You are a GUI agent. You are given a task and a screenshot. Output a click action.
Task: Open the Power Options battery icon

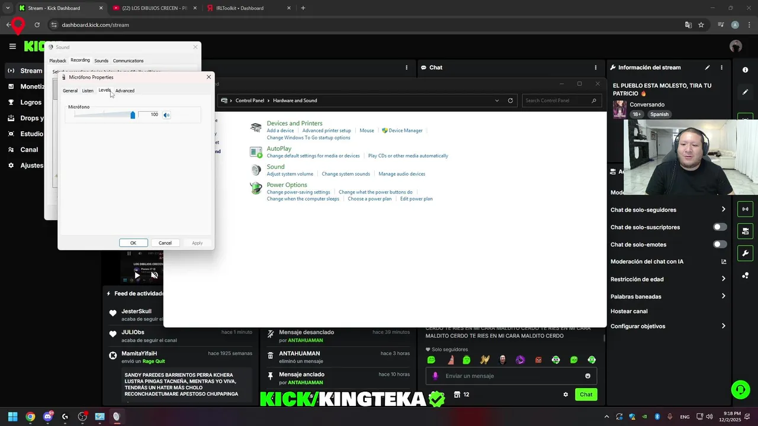pos(256,189)
